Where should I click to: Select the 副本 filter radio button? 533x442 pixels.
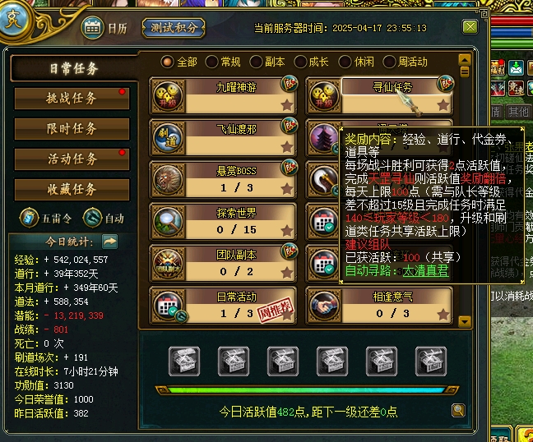(x=256, y=62)
